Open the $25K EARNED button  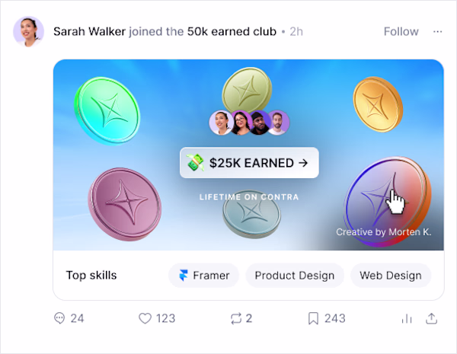coord(249,163)
